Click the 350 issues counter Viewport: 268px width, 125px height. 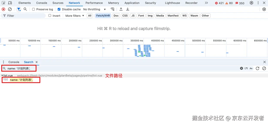[240, 3]
